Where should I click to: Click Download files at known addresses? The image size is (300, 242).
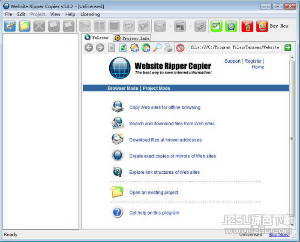tap(165, 140)
